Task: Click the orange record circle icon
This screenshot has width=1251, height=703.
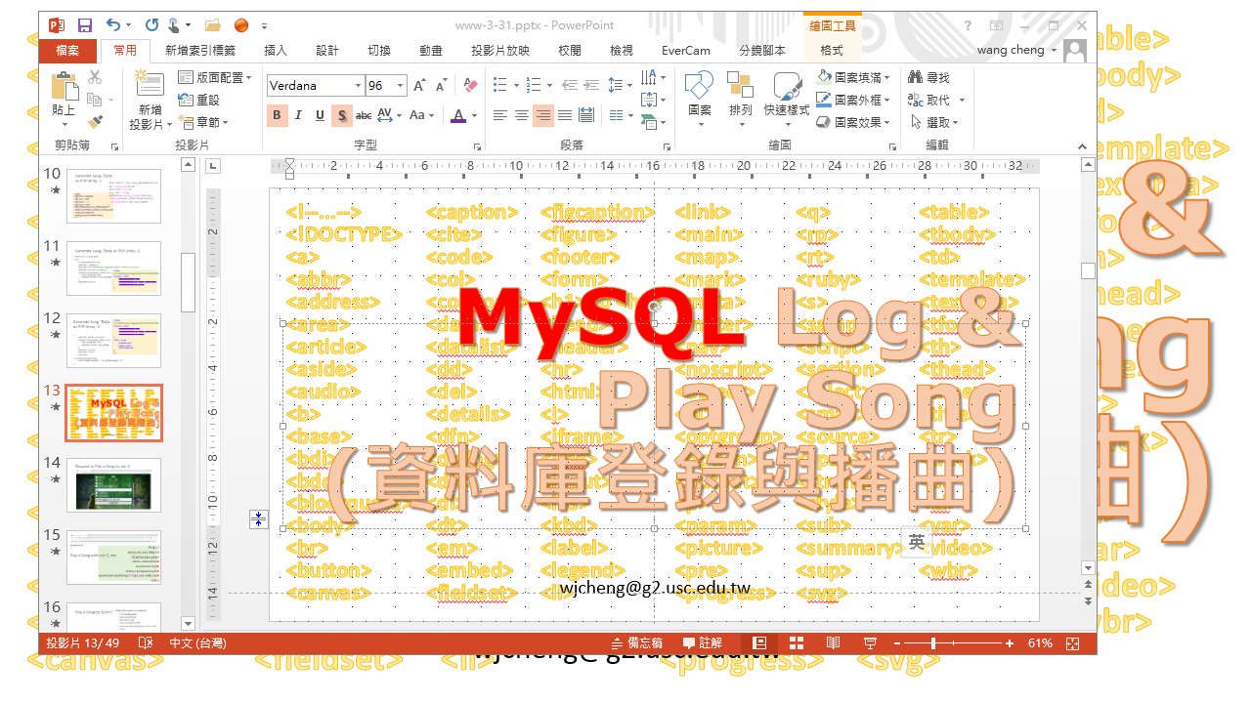Action: (241, 25)
